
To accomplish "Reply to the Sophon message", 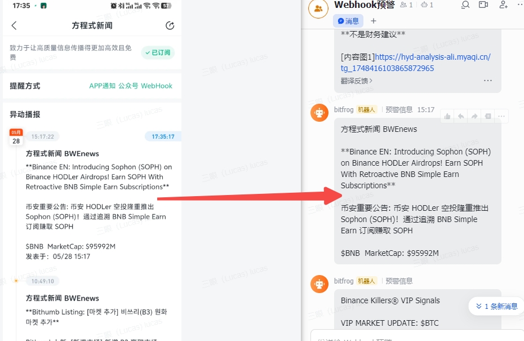I will (461, 116).
